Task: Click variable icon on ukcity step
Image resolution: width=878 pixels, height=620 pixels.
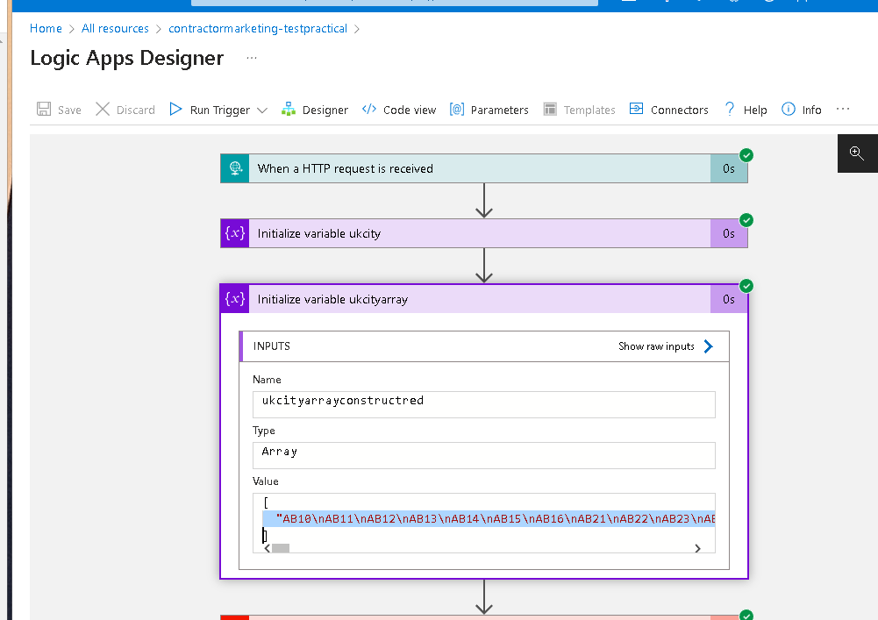Action: click(235, 233)
